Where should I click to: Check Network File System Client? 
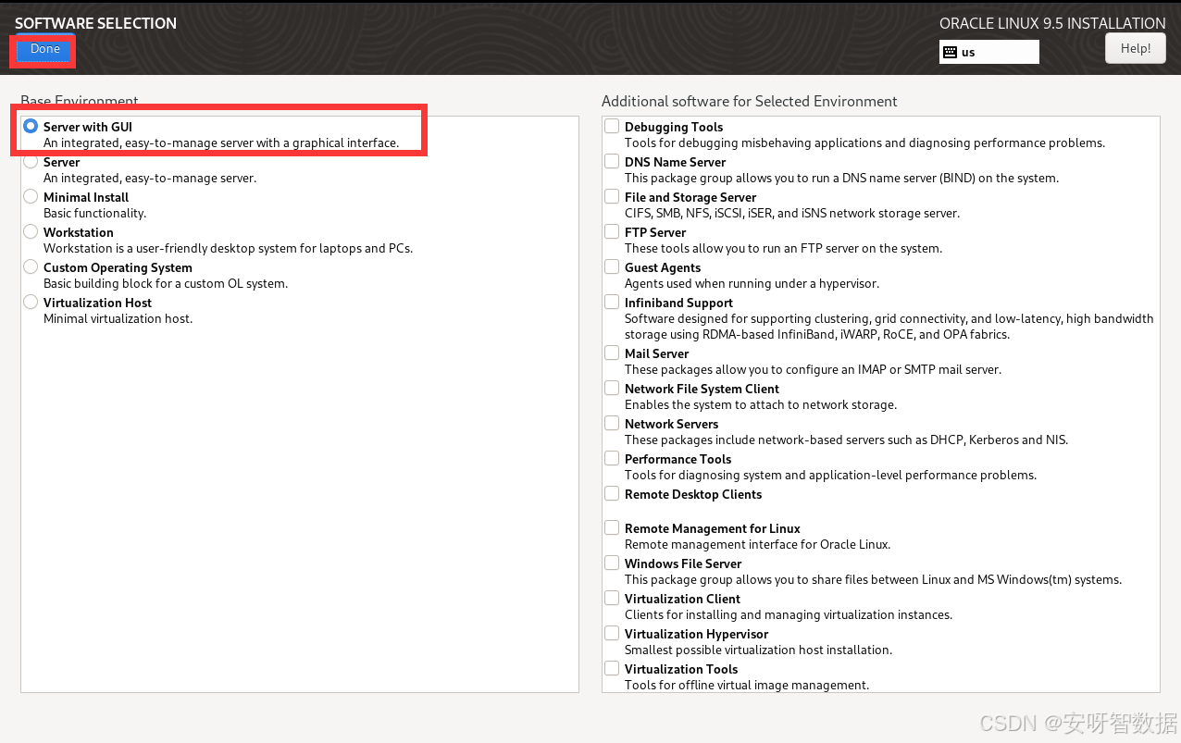click(x=612, y=388)
